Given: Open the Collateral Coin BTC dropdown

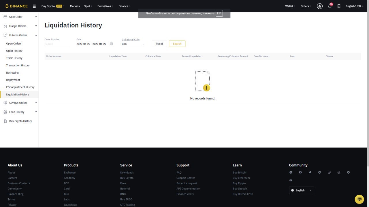Looking at the screenshot, I should click(x=133, y=44).
